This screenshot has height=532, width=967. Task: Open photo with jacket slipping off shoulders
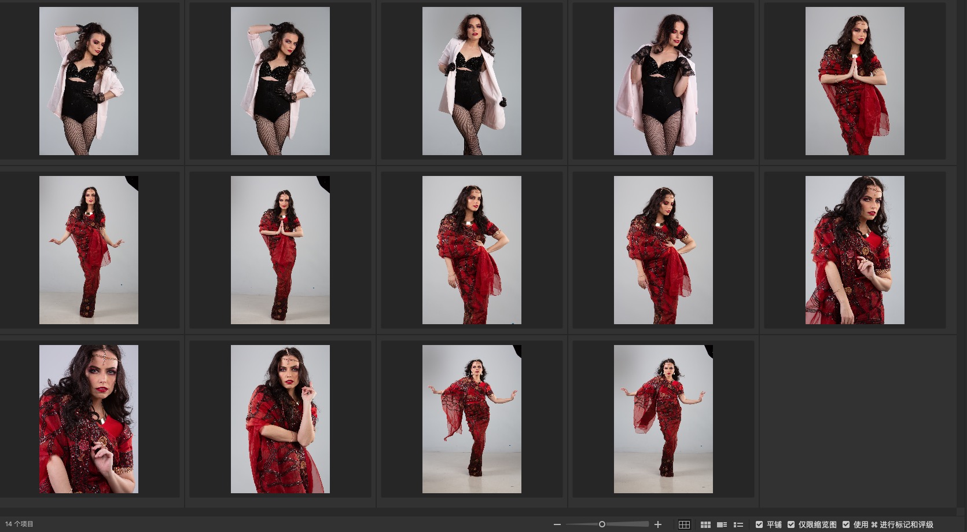click(663, 81)
